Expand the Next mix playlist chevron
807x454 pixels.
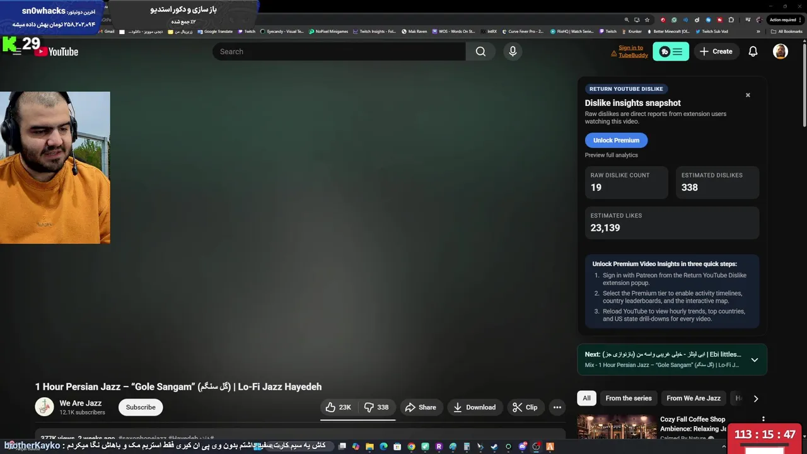pyautogui.click(x=755, y=360)
